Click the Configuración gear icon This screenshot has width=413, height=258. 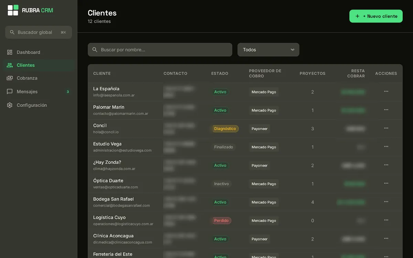(10, 105)
